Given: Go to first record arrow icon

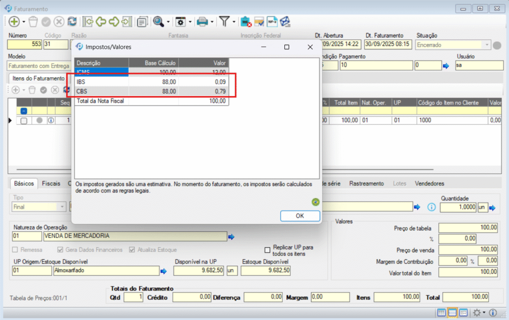Looking at the screenshot, I should [x=88, y=22].
